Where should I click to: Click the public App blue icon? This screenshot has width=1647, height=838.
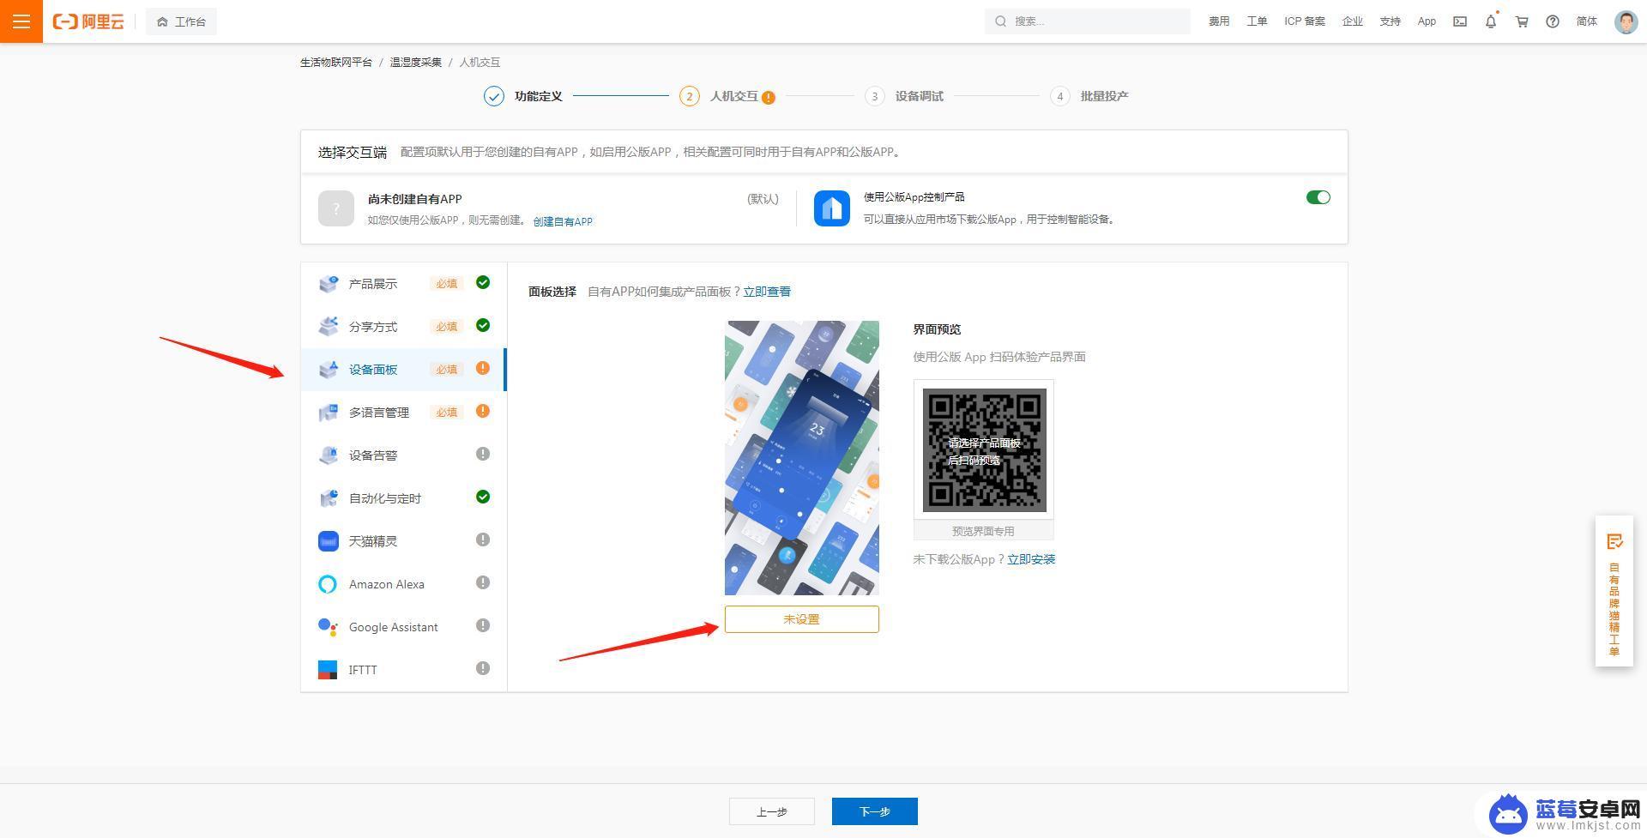click(x=832, y=208)
